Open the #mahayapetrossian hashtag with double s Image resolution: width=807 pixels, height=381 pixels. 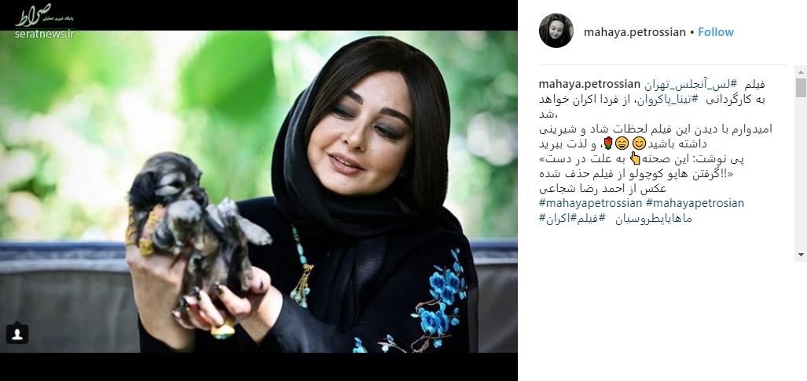pos(590,203)
